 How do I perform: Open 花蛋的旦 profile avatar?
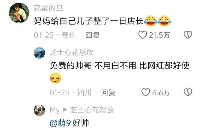pyautogui.click(x=19, y=13)
